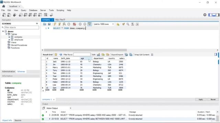Toggle auto-commit mode
The height and width of the screenshot is (123, 220).
89,24
